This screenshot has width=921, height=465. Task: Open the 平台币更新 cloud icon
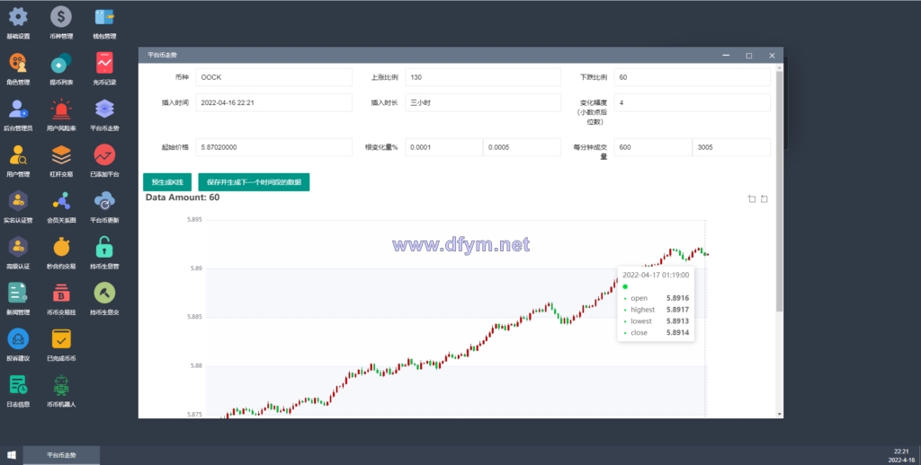pyautogui.click(x=104, y=201)
